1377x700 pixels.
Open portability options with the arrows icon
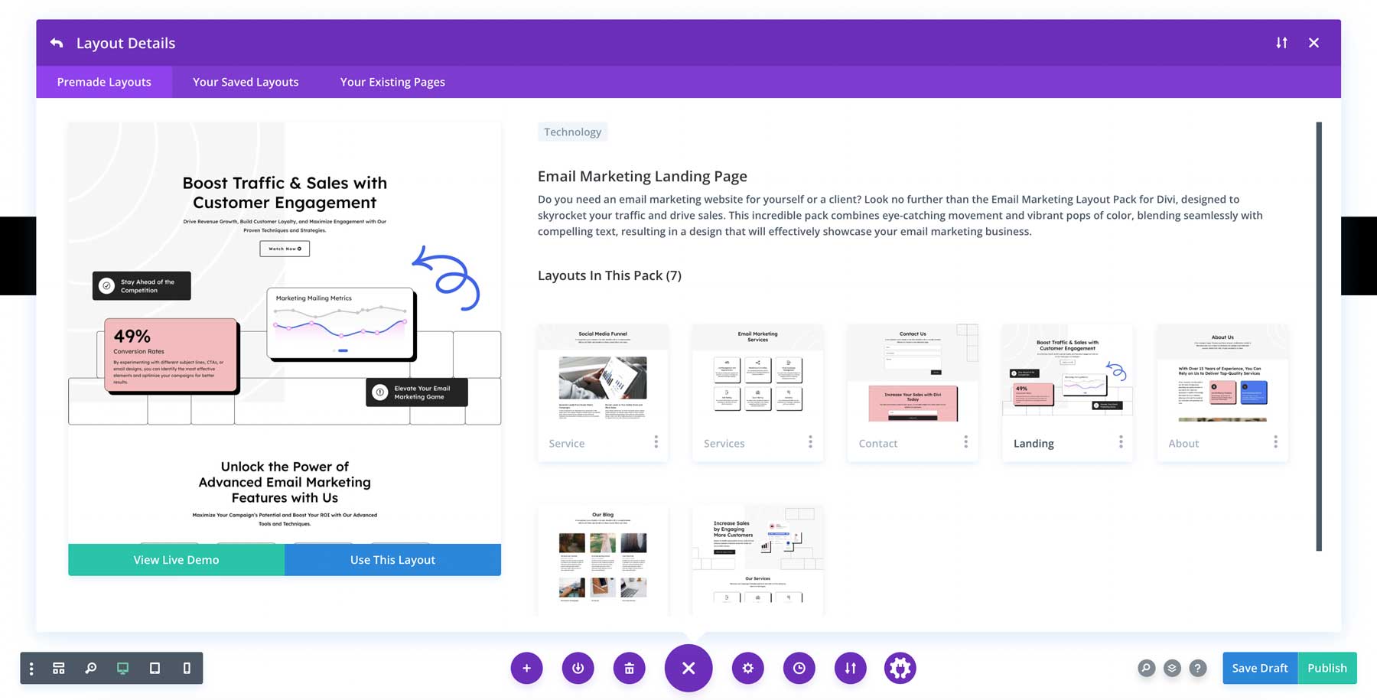(x=850, y=668)
